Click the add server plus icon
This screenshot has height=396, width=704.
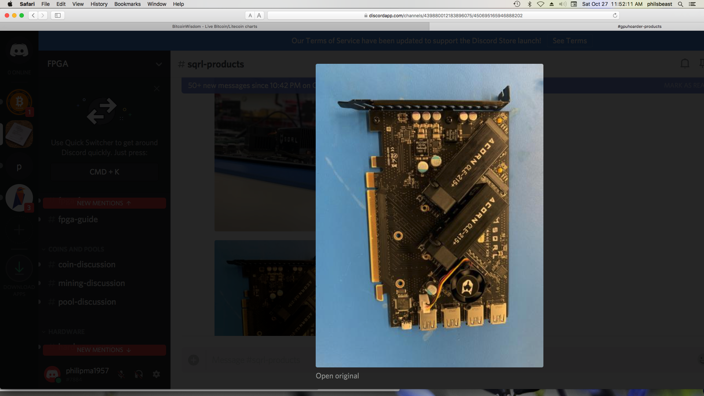coord(19,230)
